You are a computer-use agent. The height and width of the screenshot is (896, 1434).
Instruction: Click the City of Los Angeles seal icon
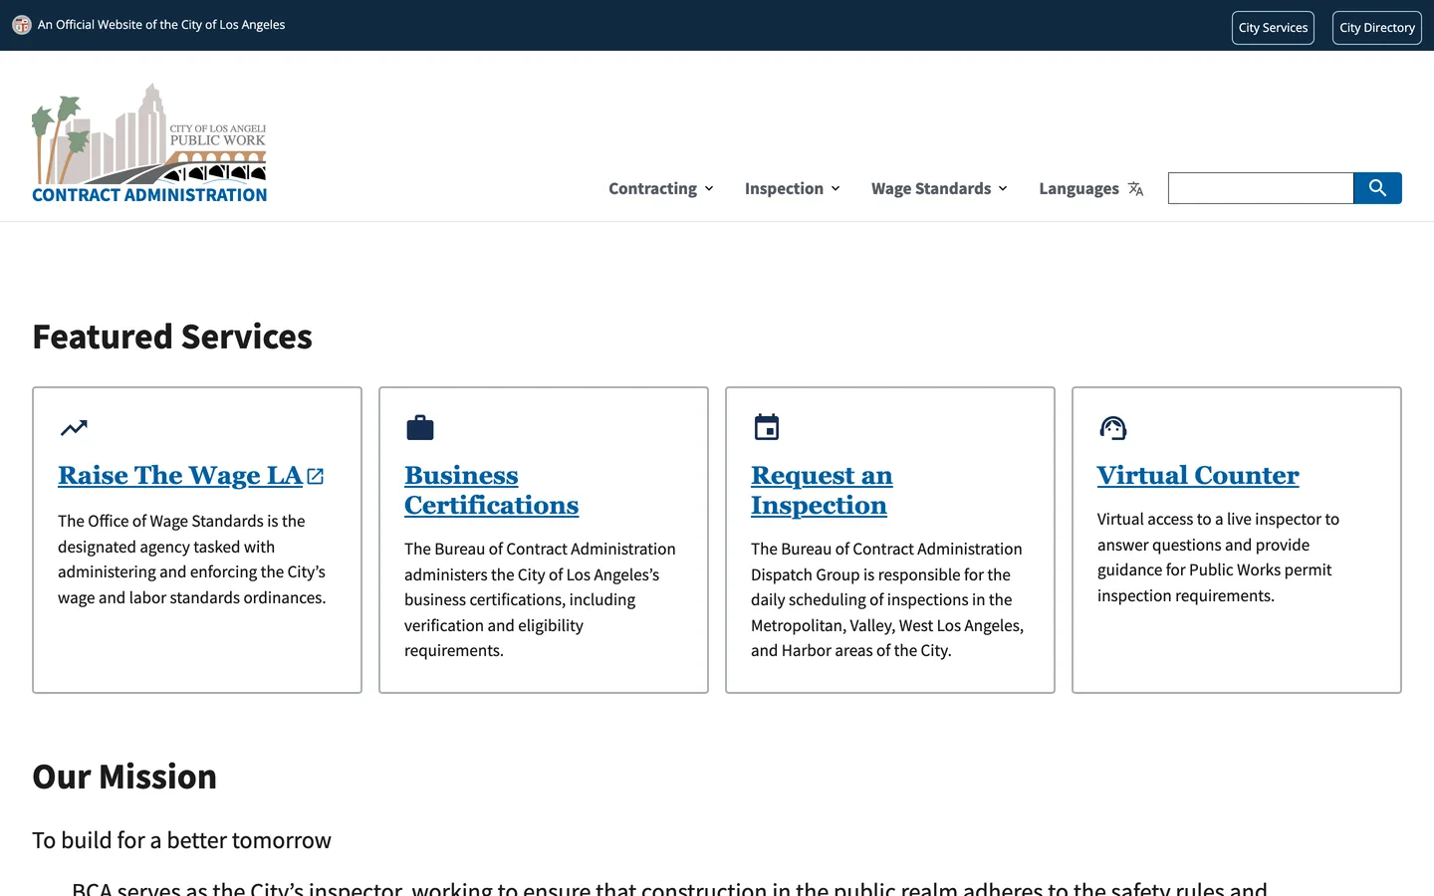[x=22, y=25]
